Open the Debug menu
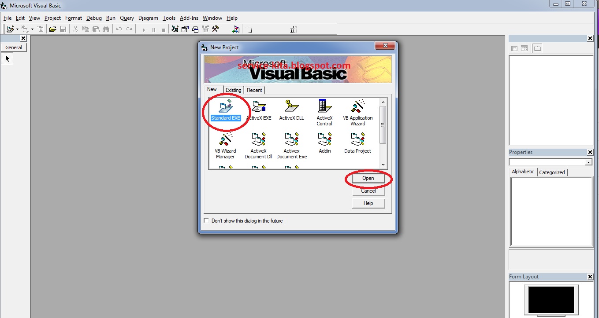 click(x=94, y=18)
